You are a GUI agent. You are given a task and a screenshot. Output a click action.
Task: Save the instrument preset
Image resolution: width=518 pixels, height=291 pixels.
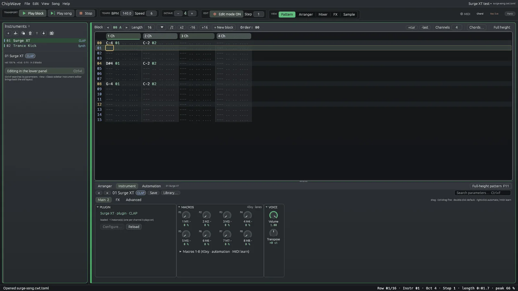153,193
